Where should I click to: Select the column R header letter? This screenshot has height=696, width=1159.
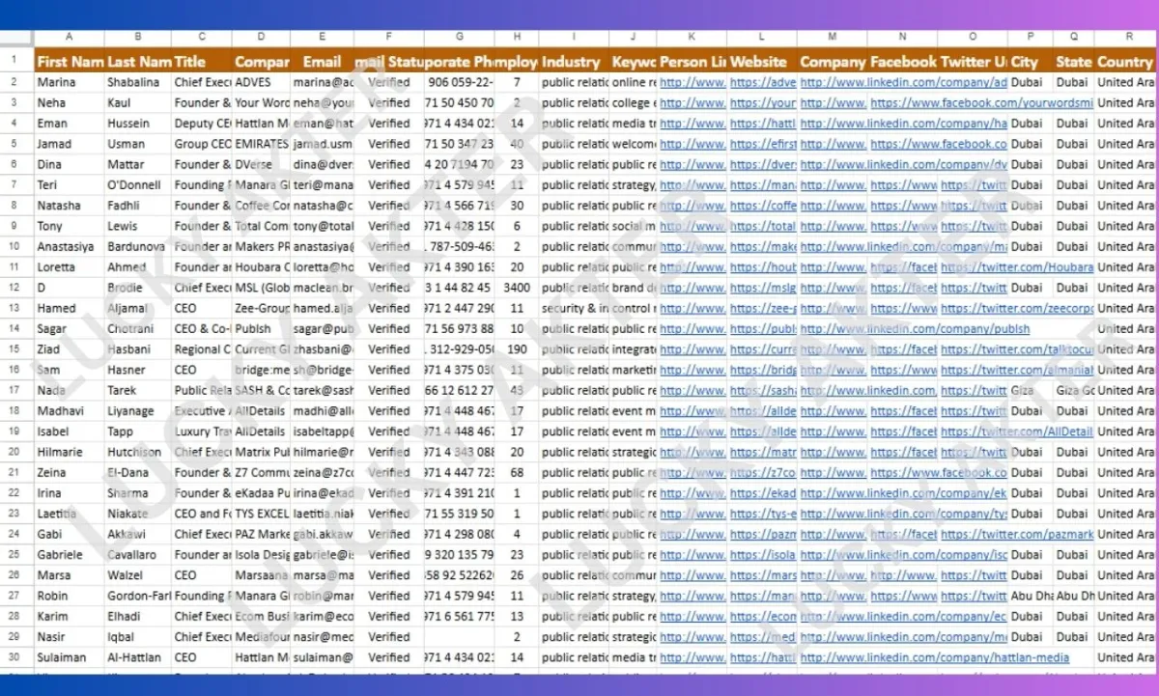1126,37
